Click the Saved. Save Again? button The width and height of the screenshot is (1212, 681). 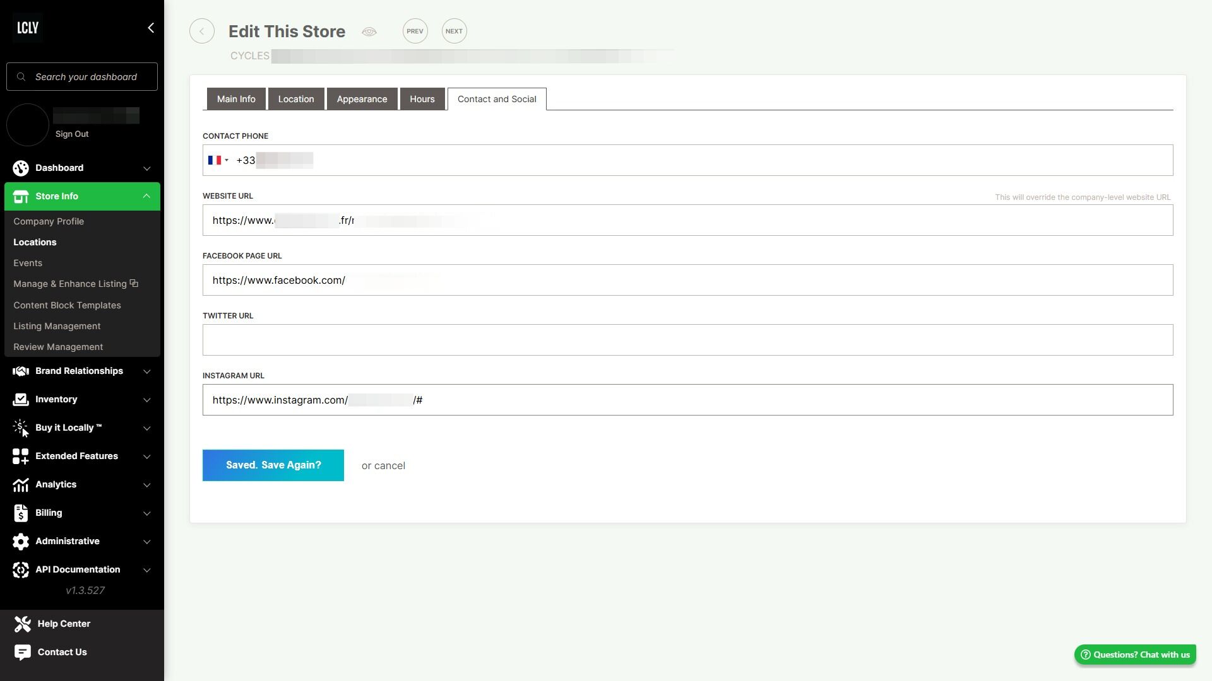(x=273, y=465)
